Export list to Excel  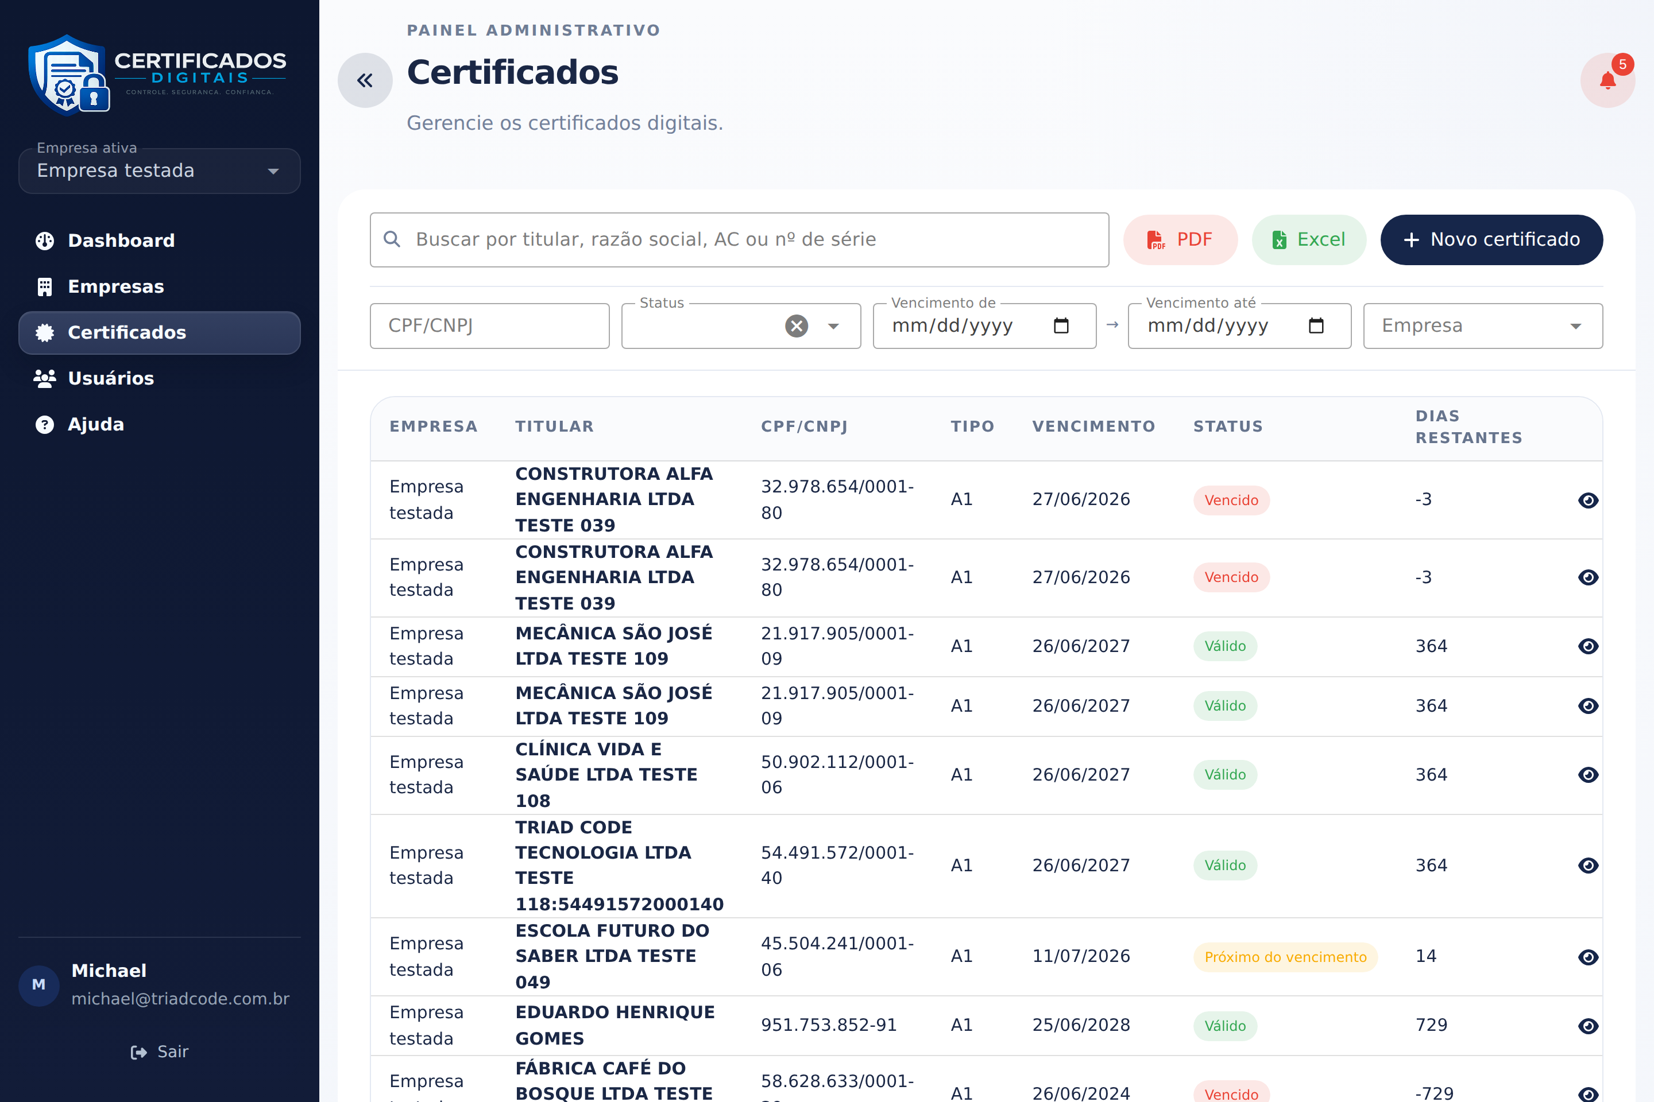[1309, 240]
